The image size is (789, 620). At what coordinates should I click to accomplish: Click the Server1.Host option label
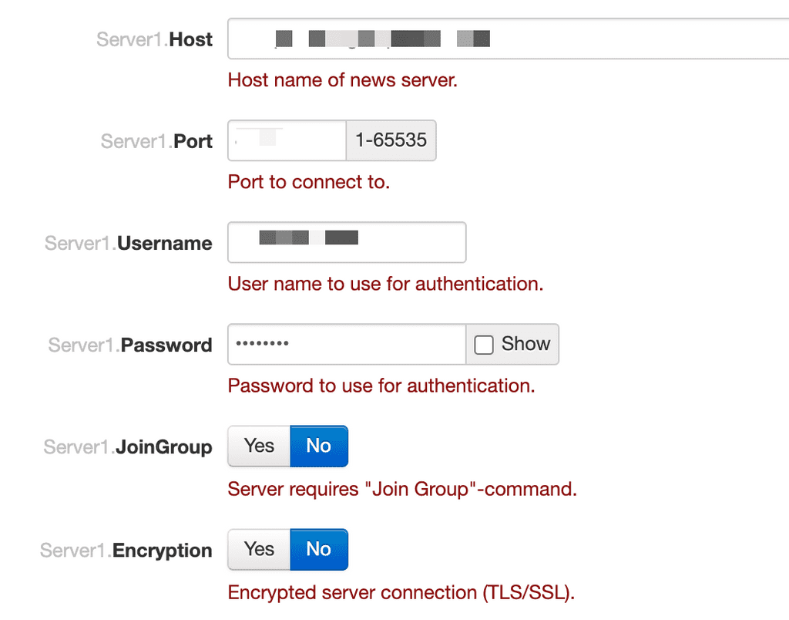point(154,39)
